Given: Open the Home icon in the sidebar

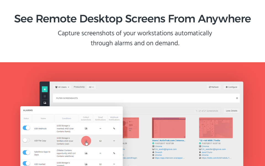Looking at the screenshot, I should pos(45,89).
